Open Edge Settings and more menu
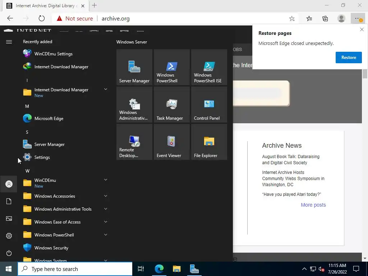This screenshot has height=276, width=368. pos(358,19)
